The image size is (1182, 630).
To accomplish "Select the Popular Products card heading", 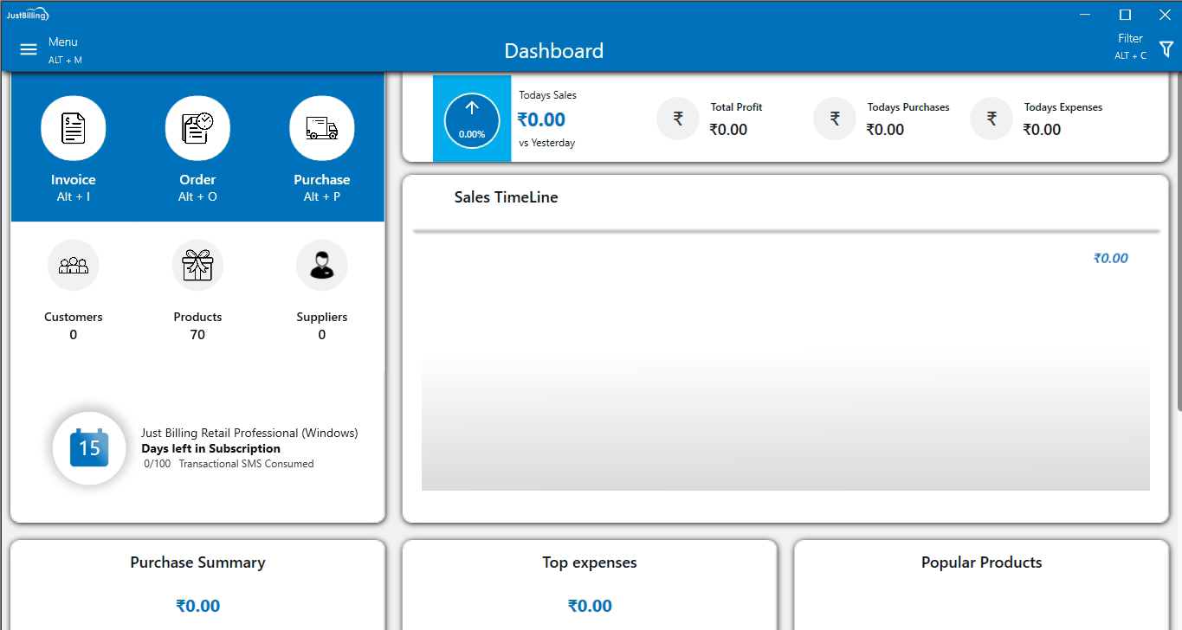I will pyautogui.click(x=981, y=562).
